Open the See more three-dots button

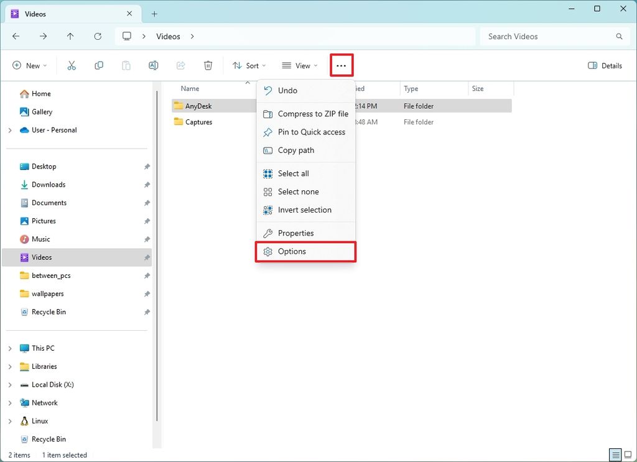pos(342,65)
